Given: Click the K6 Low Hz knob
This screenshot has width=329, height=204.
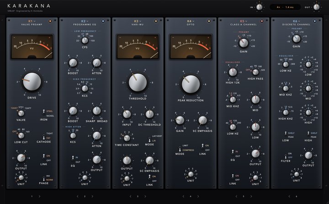Looking at the screenshot, I should click(x=286, y=64).
